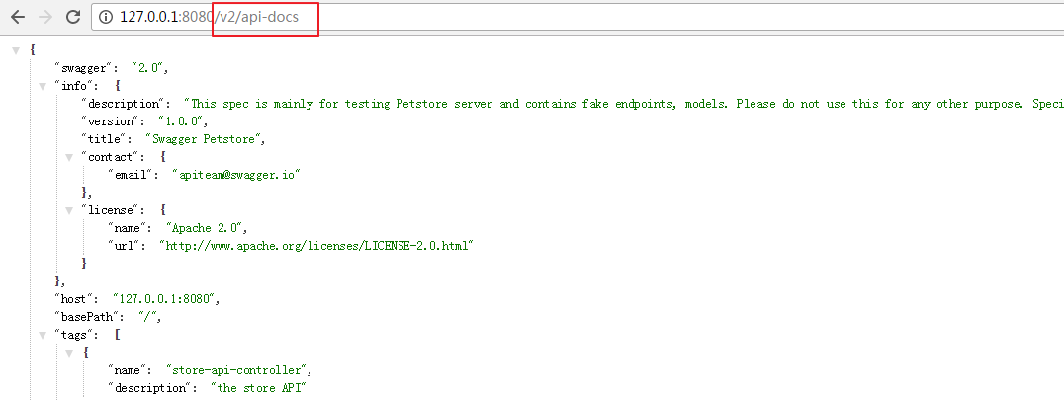Image resolution: width=1064 pixels, height=400 pixels.
Task: Click the "description" key under info
Action: [x=125, y=104]
